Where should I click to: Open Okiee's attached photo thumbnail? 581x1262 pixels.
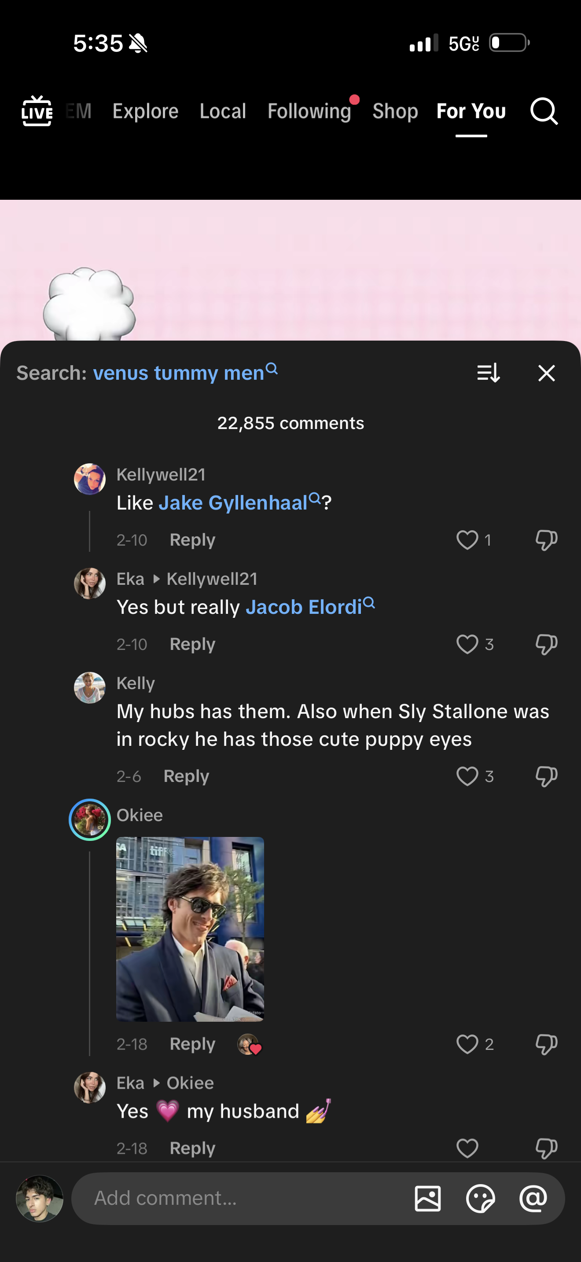pyautogui.click(x=190, y=929)
